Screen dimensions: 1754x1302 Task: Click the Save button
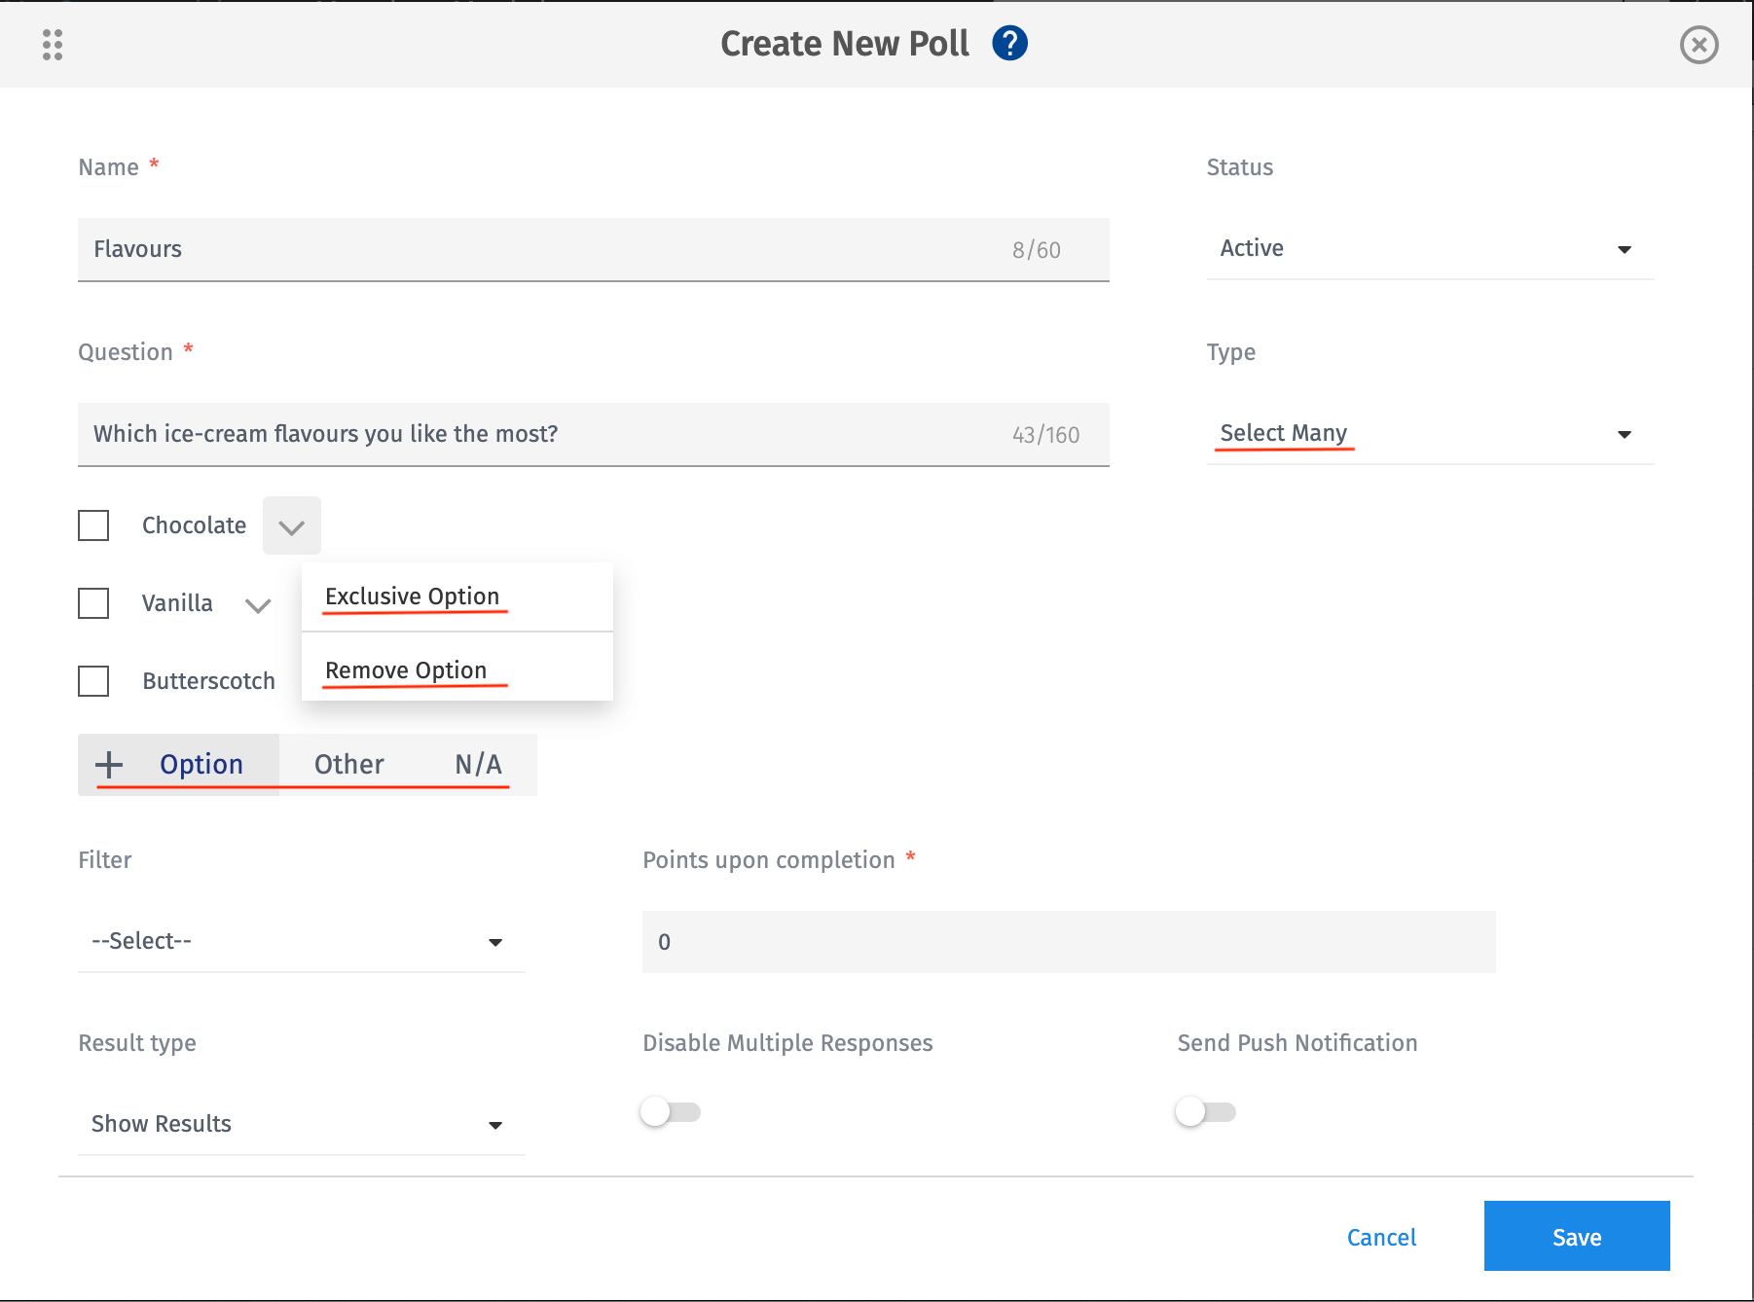1576,1236
